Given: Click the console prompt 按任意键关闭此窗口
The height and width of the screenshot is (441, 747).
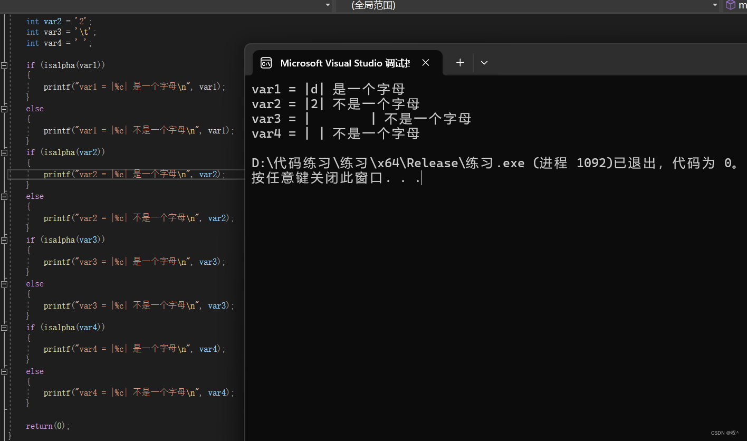Looking at the screenshot, I should (x=336, y=178).
